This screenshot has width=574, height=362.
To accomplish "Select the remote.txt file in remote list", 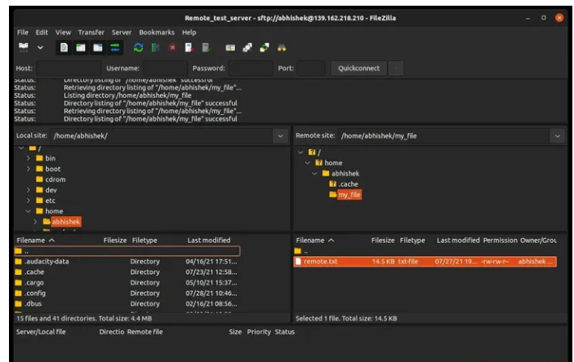I will point(425,262).
